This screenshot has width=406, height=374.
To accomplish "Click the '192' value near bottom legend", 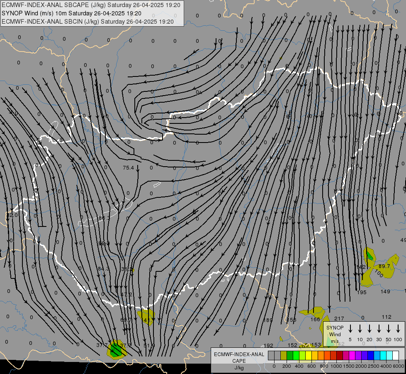I will click(x=268, y=345).
